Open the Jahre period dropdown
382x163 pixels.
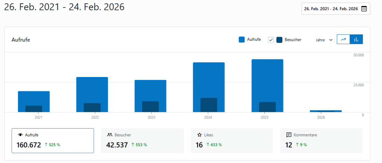click(323, 40)
